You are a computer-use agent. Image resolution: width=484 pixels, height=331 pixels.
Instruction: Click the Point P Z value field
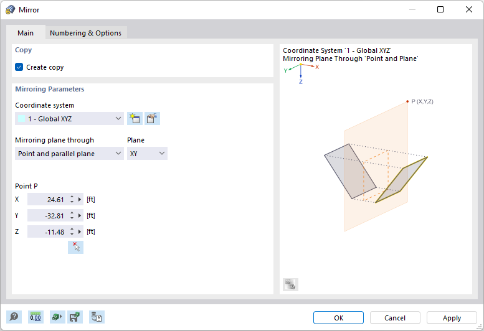pyautogui.click(x=48, y=231)
